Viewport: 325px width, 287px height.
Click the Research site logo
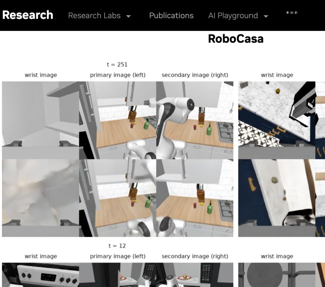(x=28, y=15)
